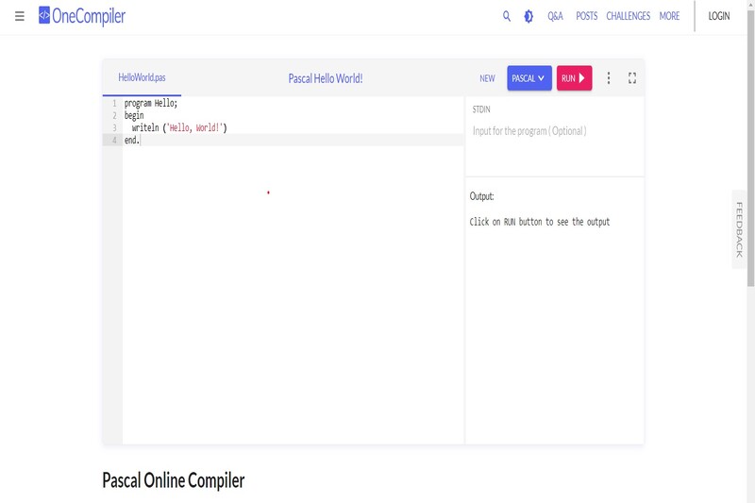The height and width of the screenshot is (503, 755).
Task: Open the CHALLENGES page
Action: [x=628, y=16]
